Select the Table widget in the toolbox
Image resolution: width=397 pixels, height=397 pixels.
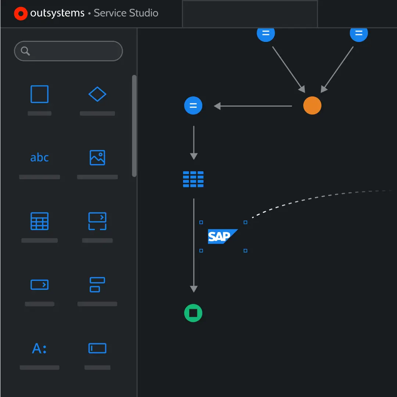39,221
